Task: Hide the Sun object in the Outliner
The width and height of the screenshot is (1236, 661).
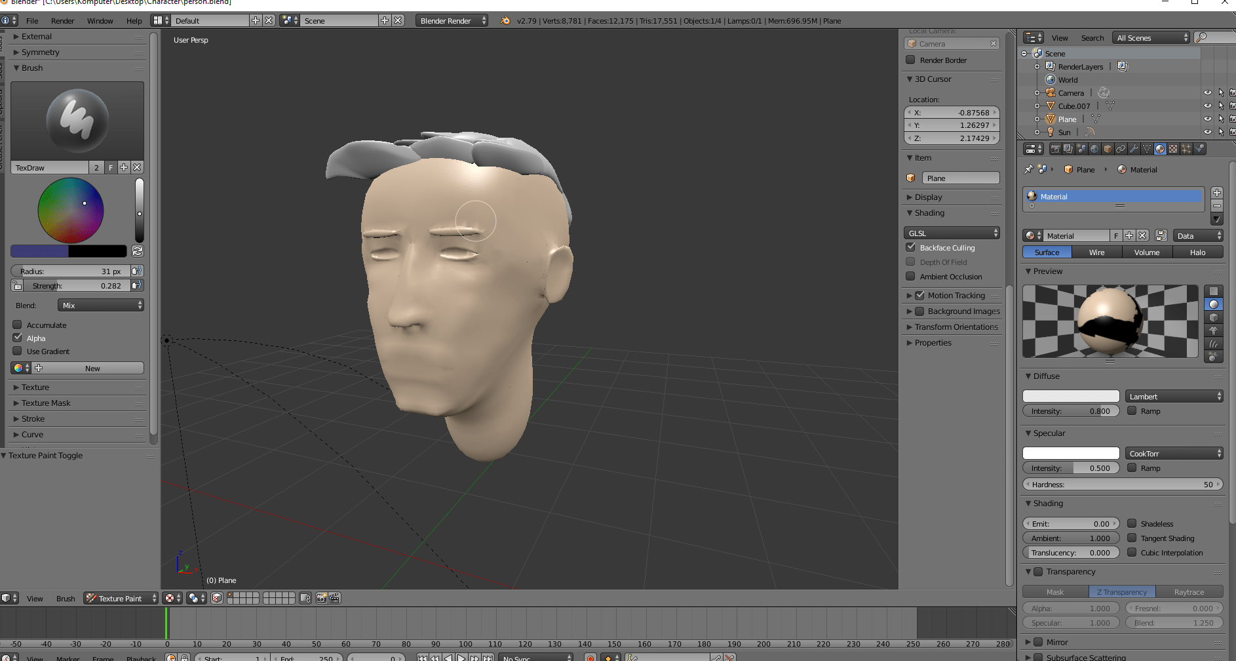Action: coord(1208,132)
